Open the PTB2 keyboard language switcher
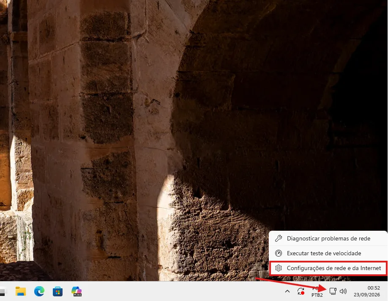This screenshot has height=301, width=388. [317, 292]
